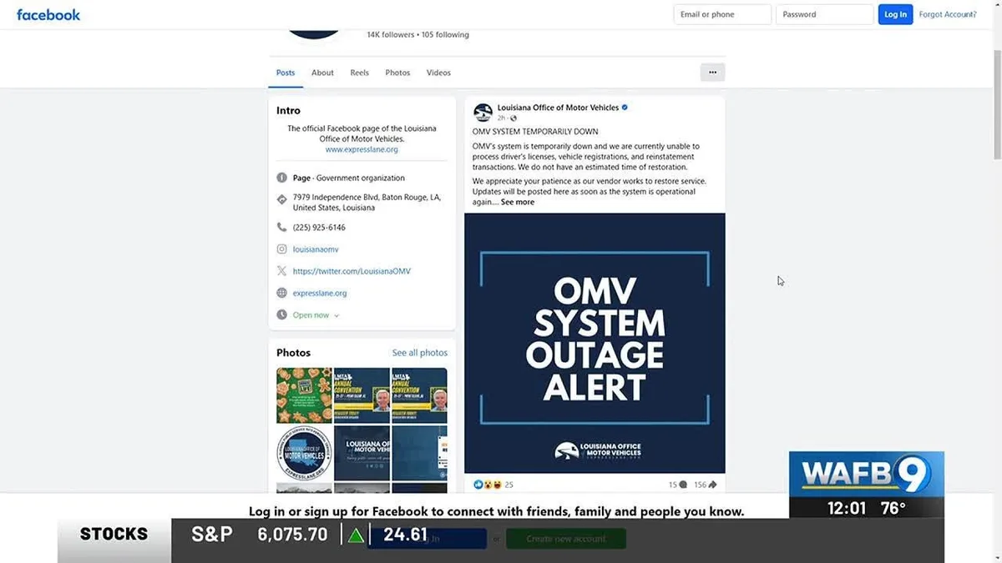Click the globe icon beside expresslane.org

pyautogui.click(x=282, y=293)
